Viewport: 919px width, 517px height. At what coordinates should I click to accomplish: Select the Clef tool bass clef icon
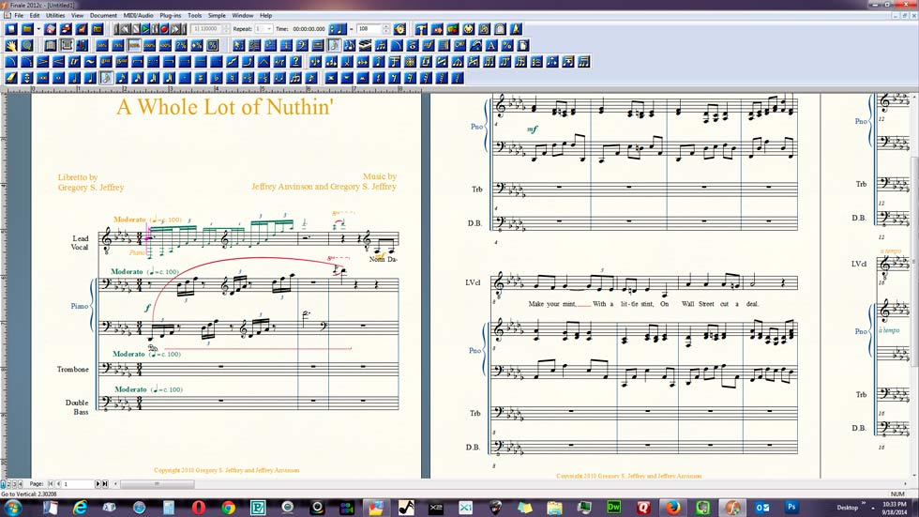[x=302, y=45]
